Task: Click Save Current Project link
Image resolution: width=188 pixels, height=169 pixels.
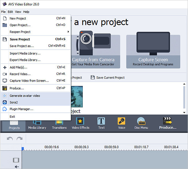Action: [x=110, y=78]
